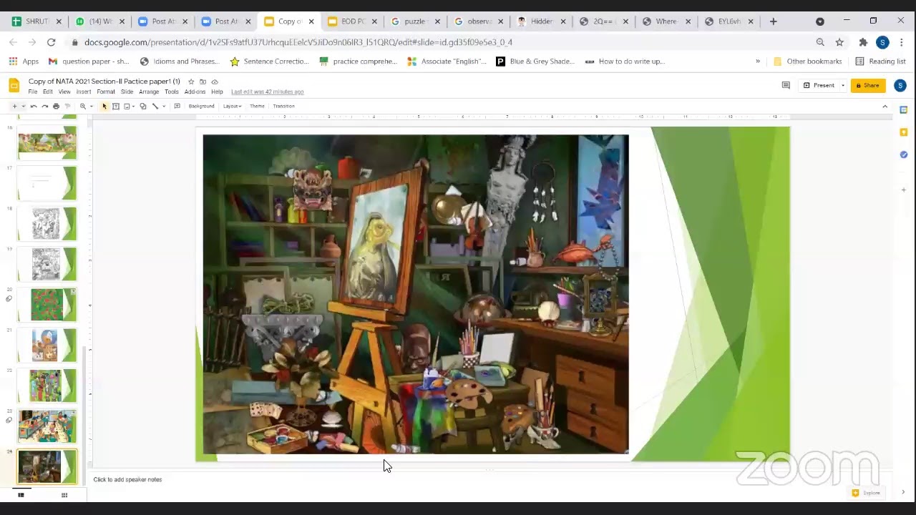Click the print icon

tap(56, 107)
